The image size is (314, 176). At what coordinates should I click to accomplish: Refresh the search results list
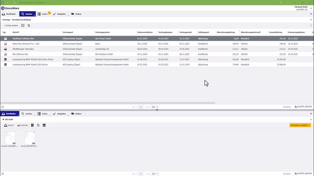click(3, 107)
